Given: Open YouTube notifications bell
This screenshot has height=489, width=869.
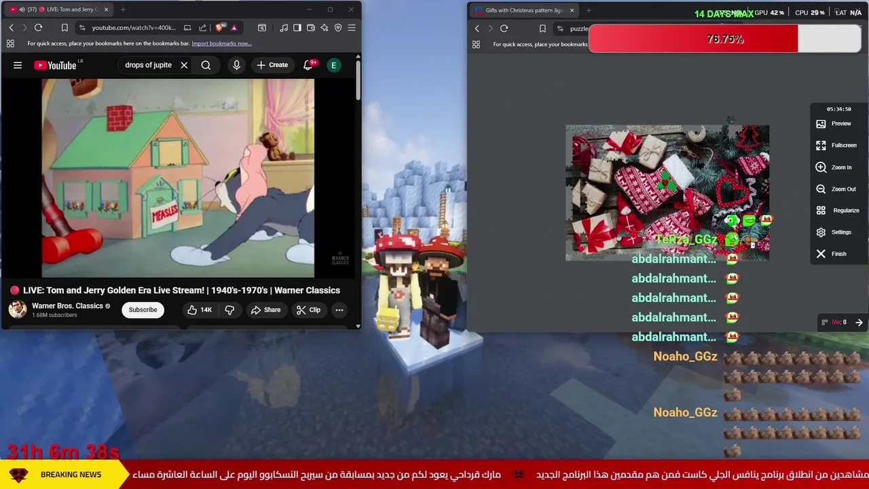Looking at the screenshot, I should coord(308,65).
